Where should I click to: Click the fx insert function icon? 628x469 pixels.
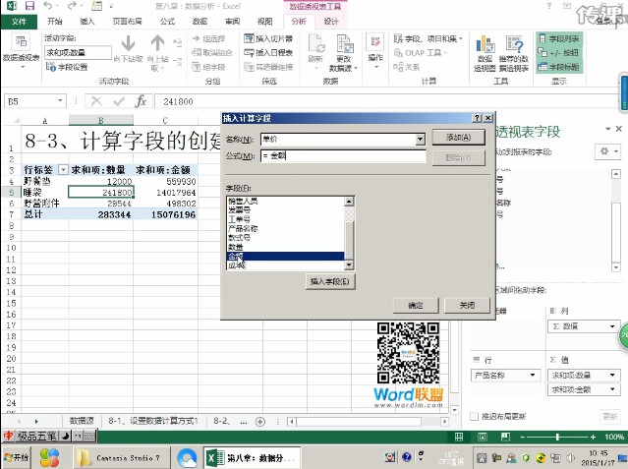tap(141, 101)
